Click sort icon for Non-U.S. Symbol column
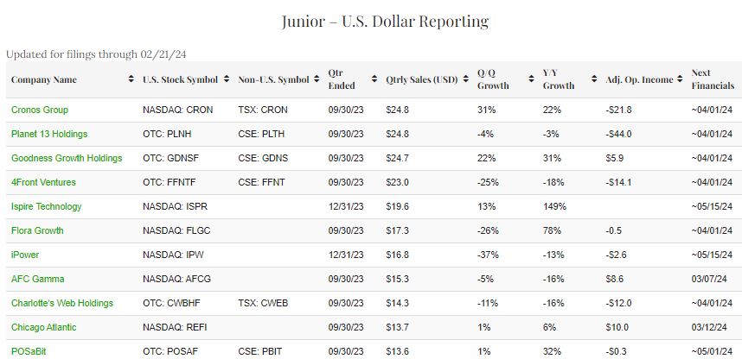The image size is (742, 359). click(x=317, y=80)
